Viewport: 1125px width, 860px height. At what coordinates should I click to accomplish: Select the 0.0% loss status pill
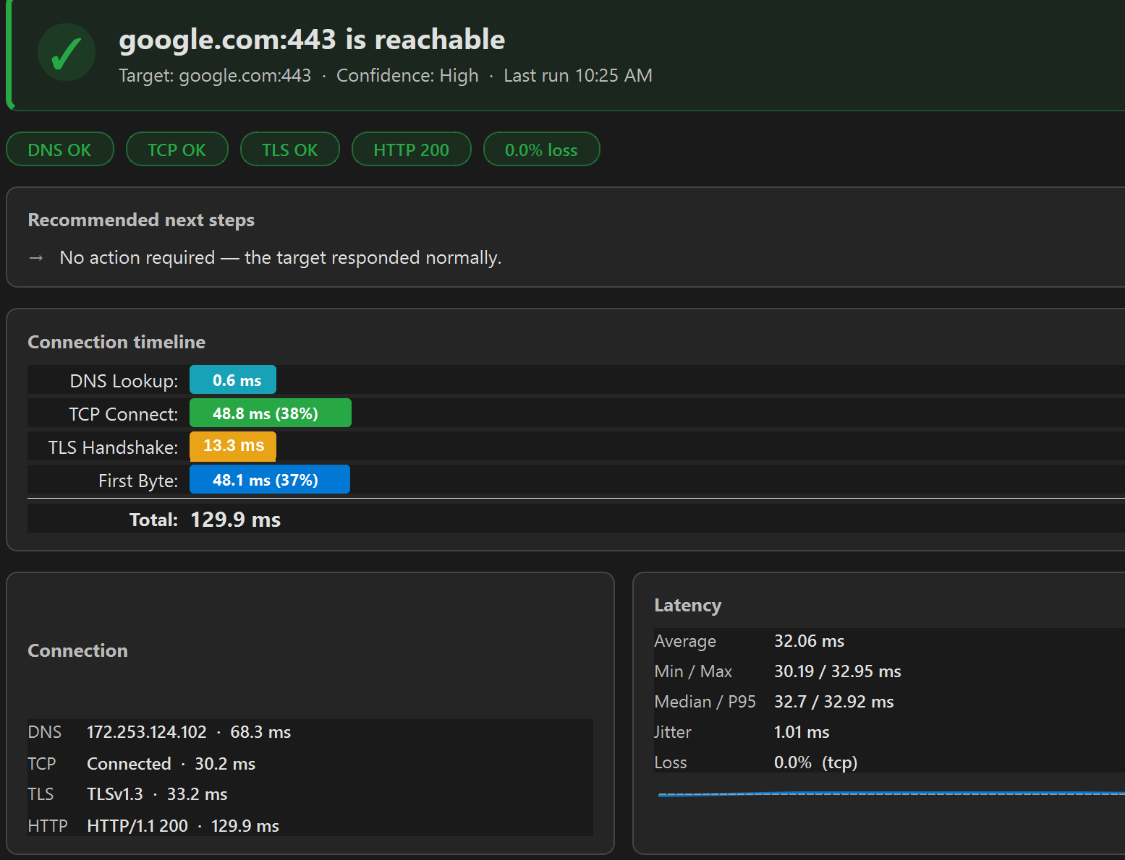542,150
